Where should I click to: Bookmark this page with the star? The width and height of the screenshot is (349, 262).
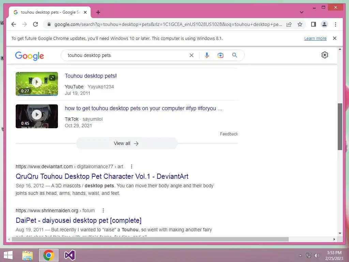[300, 24]
